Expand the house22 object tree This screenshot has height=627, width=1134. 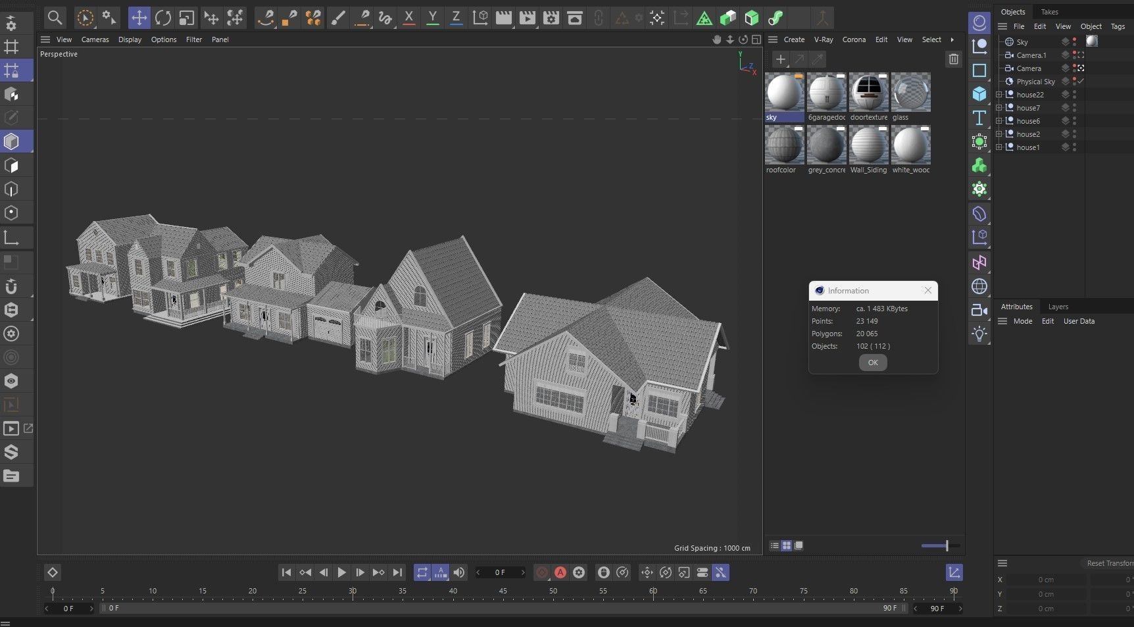pos(998,95)
